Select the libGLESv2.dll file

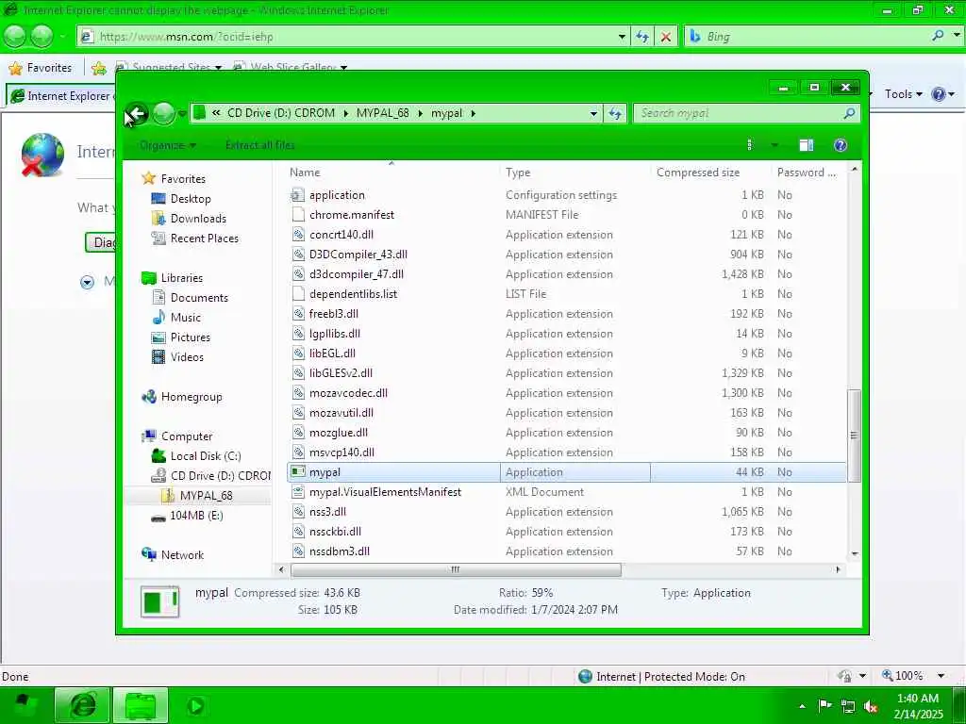(x=341, y=373)
